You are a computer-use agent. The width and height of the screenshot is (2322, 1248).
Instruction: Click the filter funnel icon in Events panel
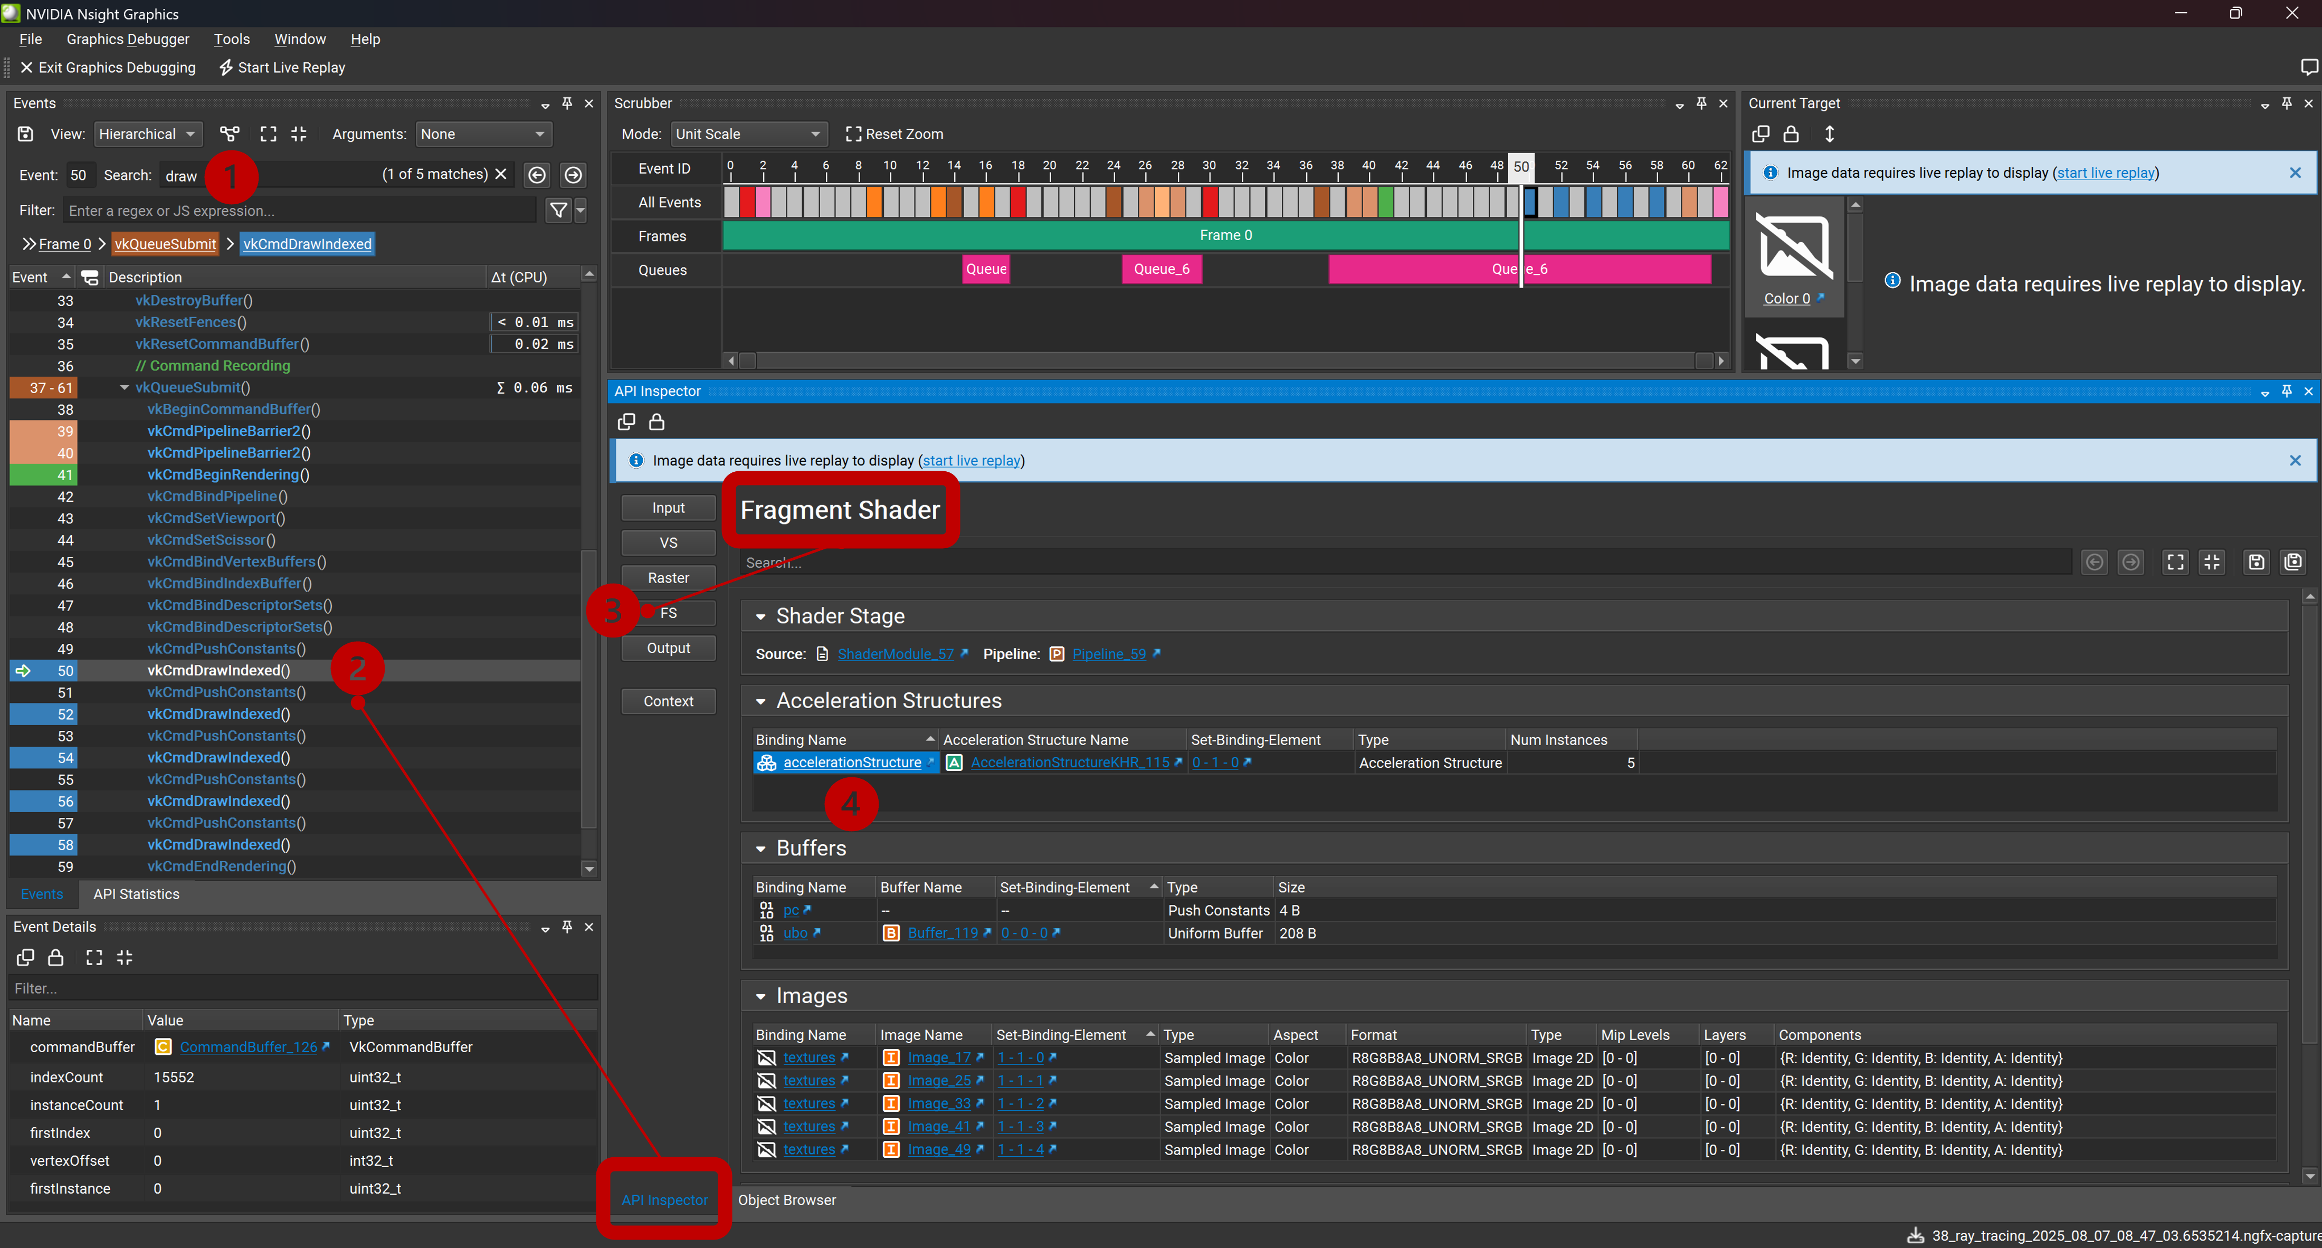pos(558,210)
